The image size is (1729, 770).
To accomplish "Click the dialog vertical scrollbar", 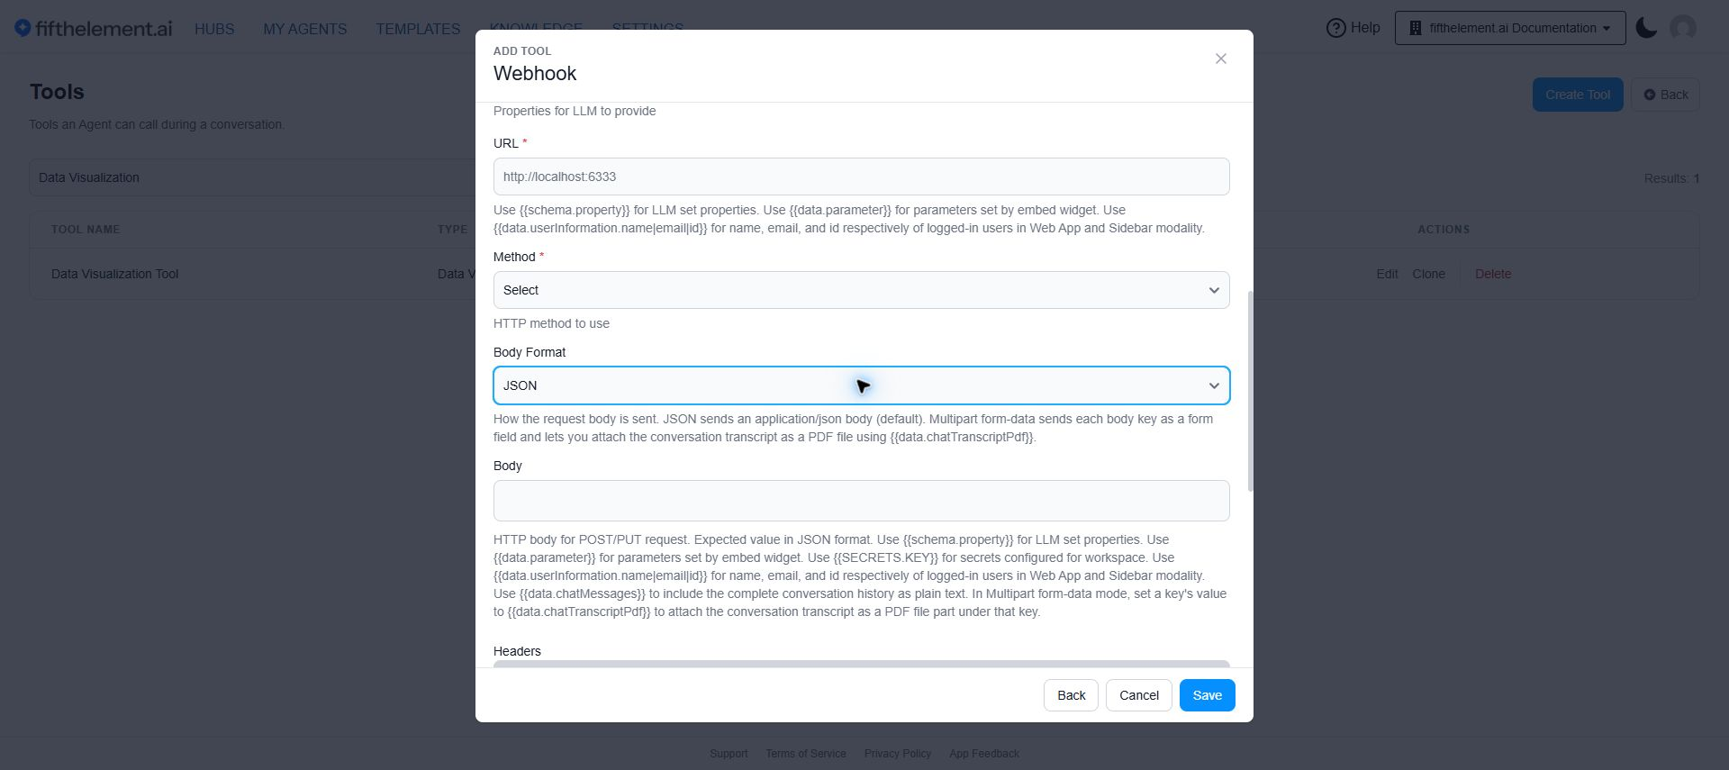I will tap(1250, 391).
